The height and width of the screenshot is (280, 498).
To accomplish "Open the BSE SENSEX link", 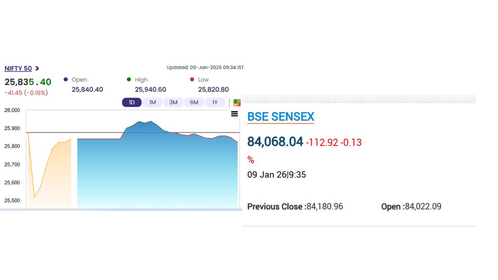I will click(281, 117).
